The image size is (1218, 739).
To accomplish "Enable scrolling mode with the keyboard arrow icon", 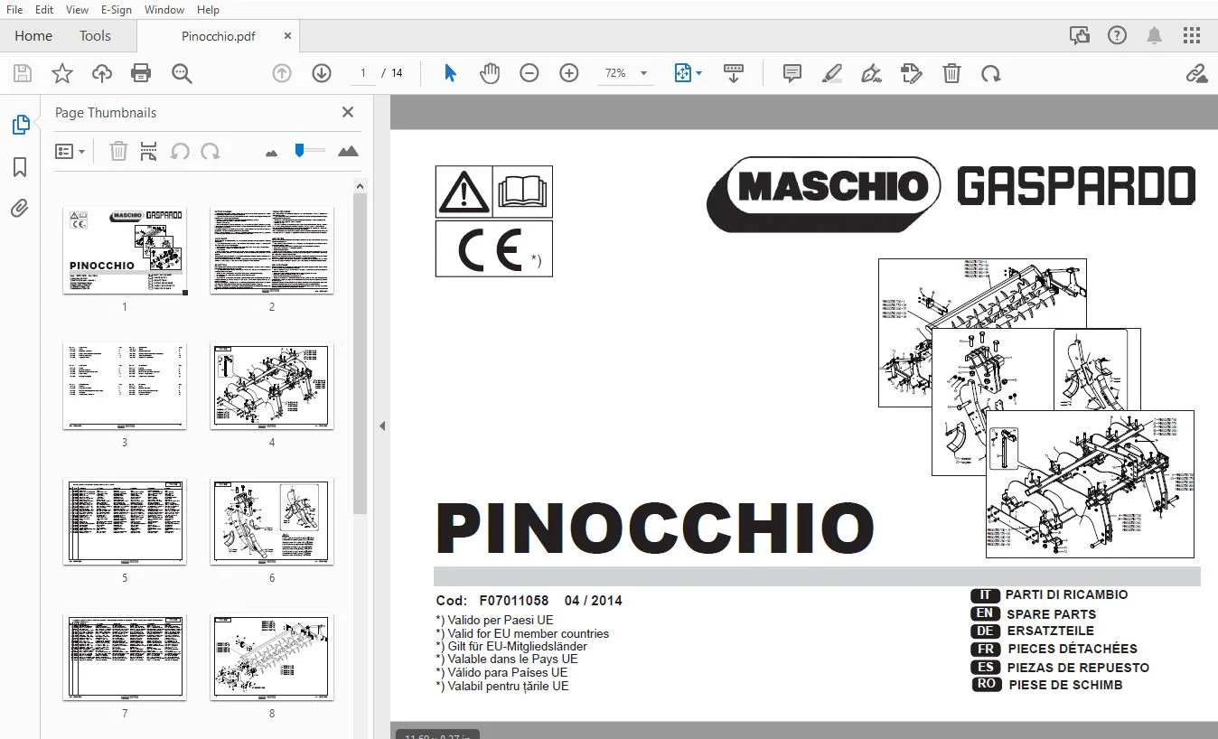I will (x=734, y=73).
